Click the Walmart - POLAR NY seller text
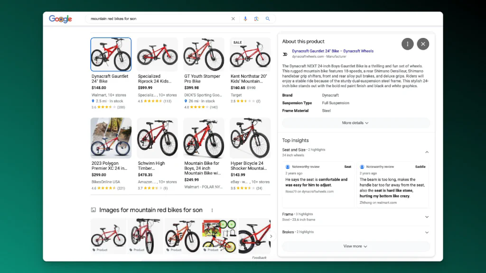The height and width of the screenshot is (273, 486). coord(203,187)
